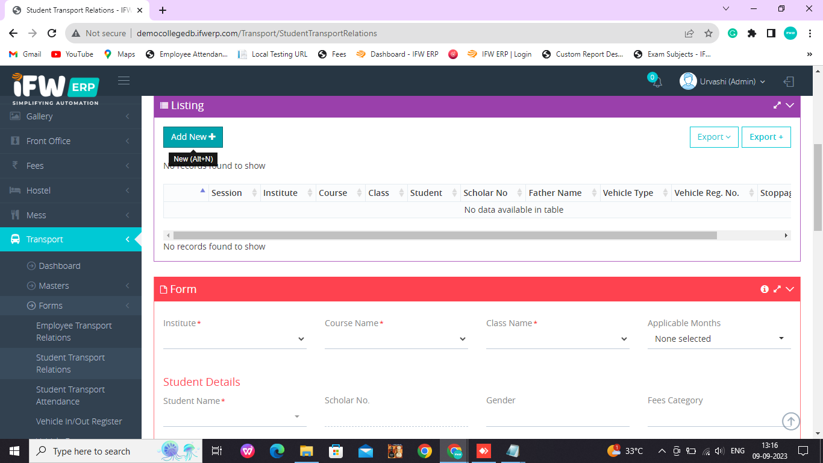This screenshot has height=463, width=823.
Task: Click the Add New button
Action: point(193,137)
